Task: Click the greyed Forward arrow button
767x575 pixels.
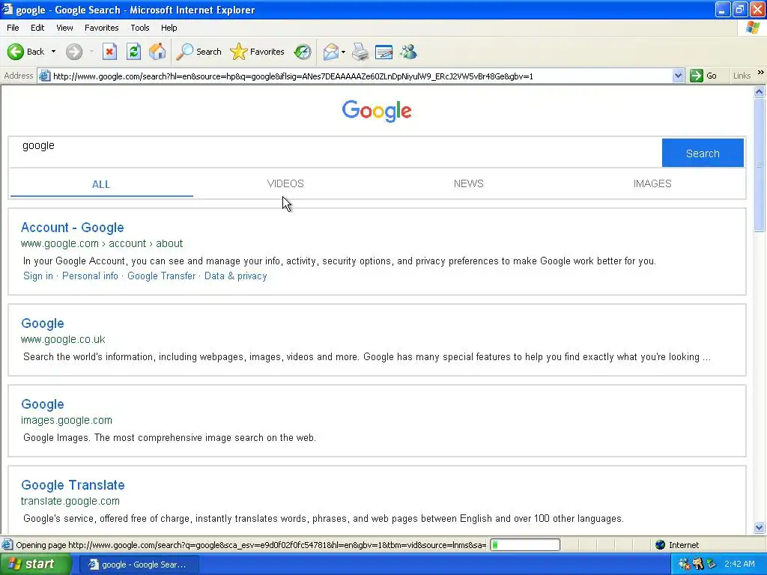Action: (x=74, y=52)
